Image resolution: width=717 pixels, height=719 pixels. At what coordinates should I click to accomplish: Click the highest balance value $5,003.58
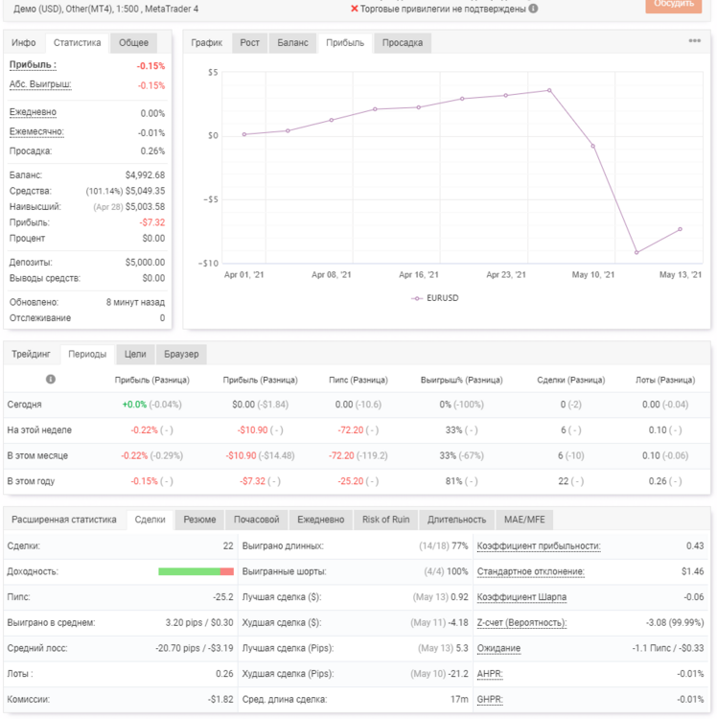coord(145,207)
